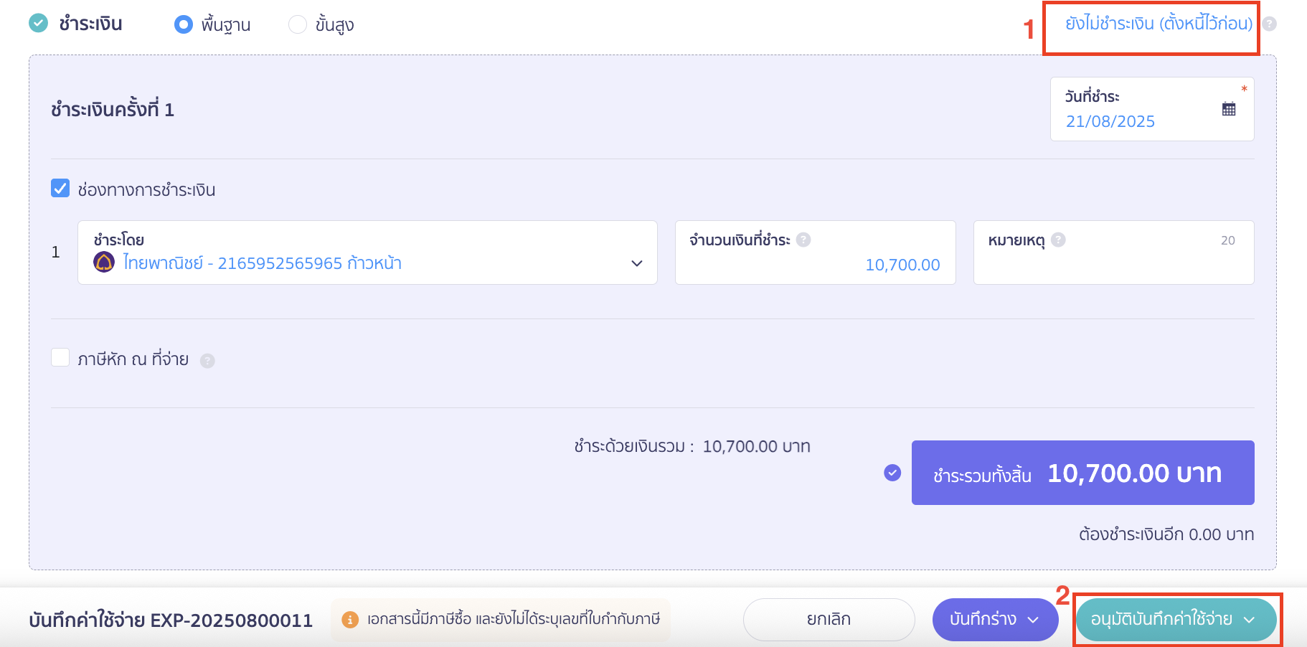Click the help icon next to จำนวนเงินที่ชำระ
The height and width of the screenshot is (647, 1307).
click(x=803, y=240)
